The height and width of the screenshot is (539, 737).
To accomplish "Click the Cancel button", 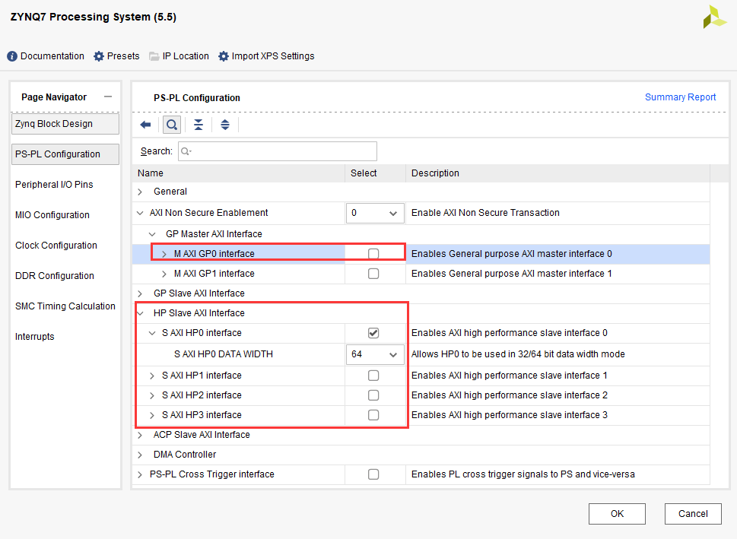I will (693, 514).
